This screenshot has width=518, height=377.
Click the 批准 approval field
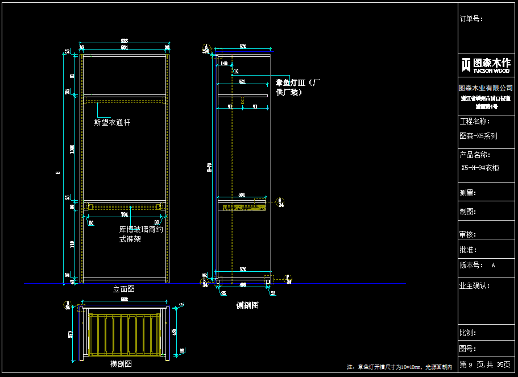pos(467,250)
